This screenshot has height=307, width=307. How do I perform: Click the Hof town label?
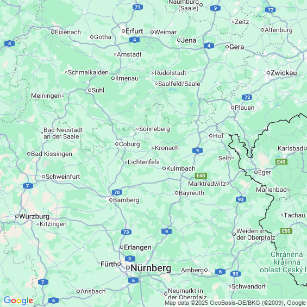(x=218, y=136)
